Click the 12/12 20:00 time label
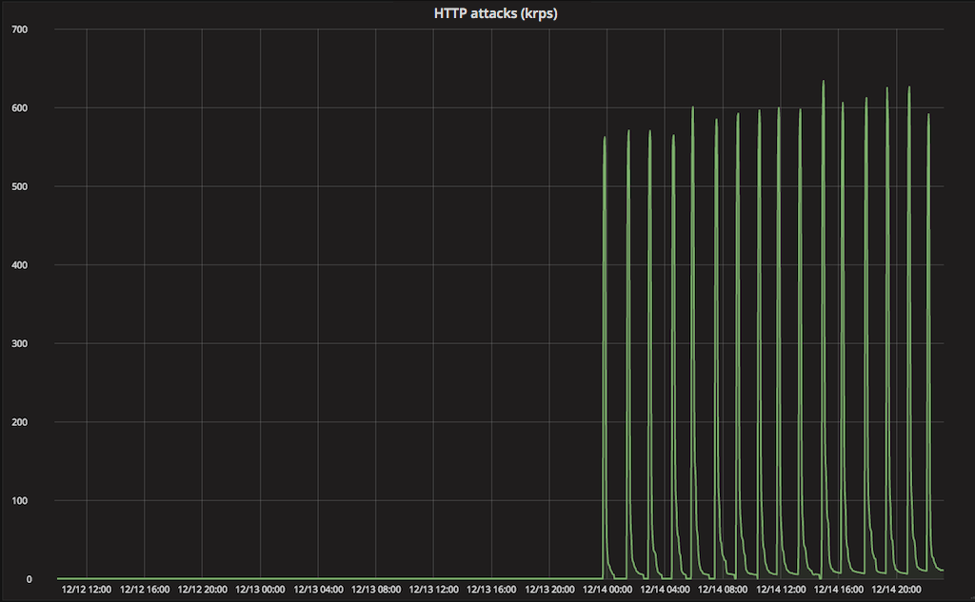 click(202, 590)
